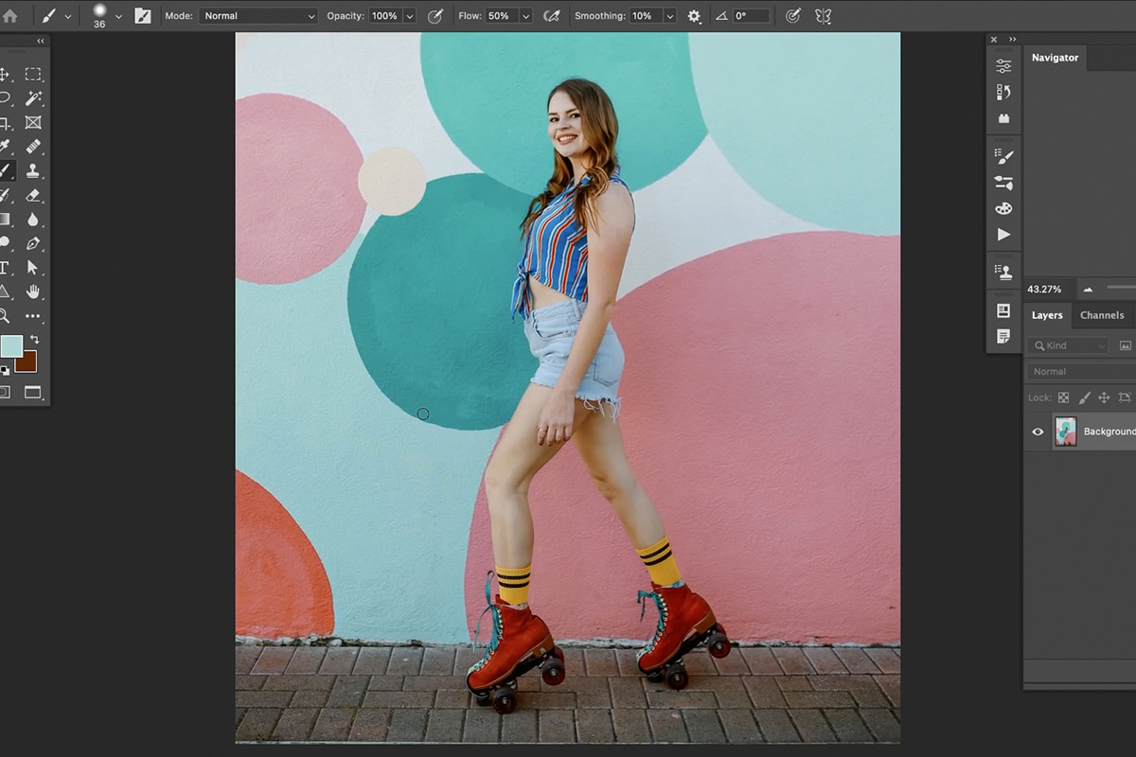The width and height of the screenshot is (1136, 757).
Task: Hide the Background layer
Action: (x=1037, y=431)
